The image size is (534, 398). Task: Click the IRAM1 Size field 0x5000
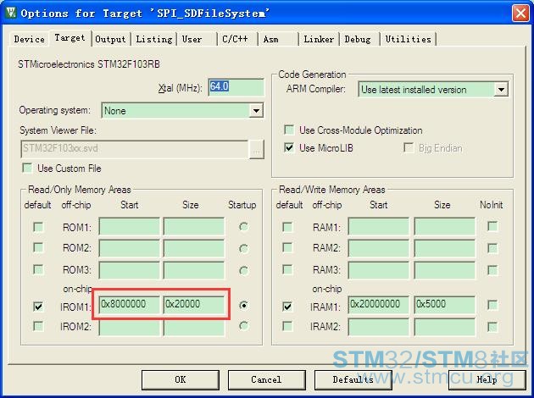point(444,305)
